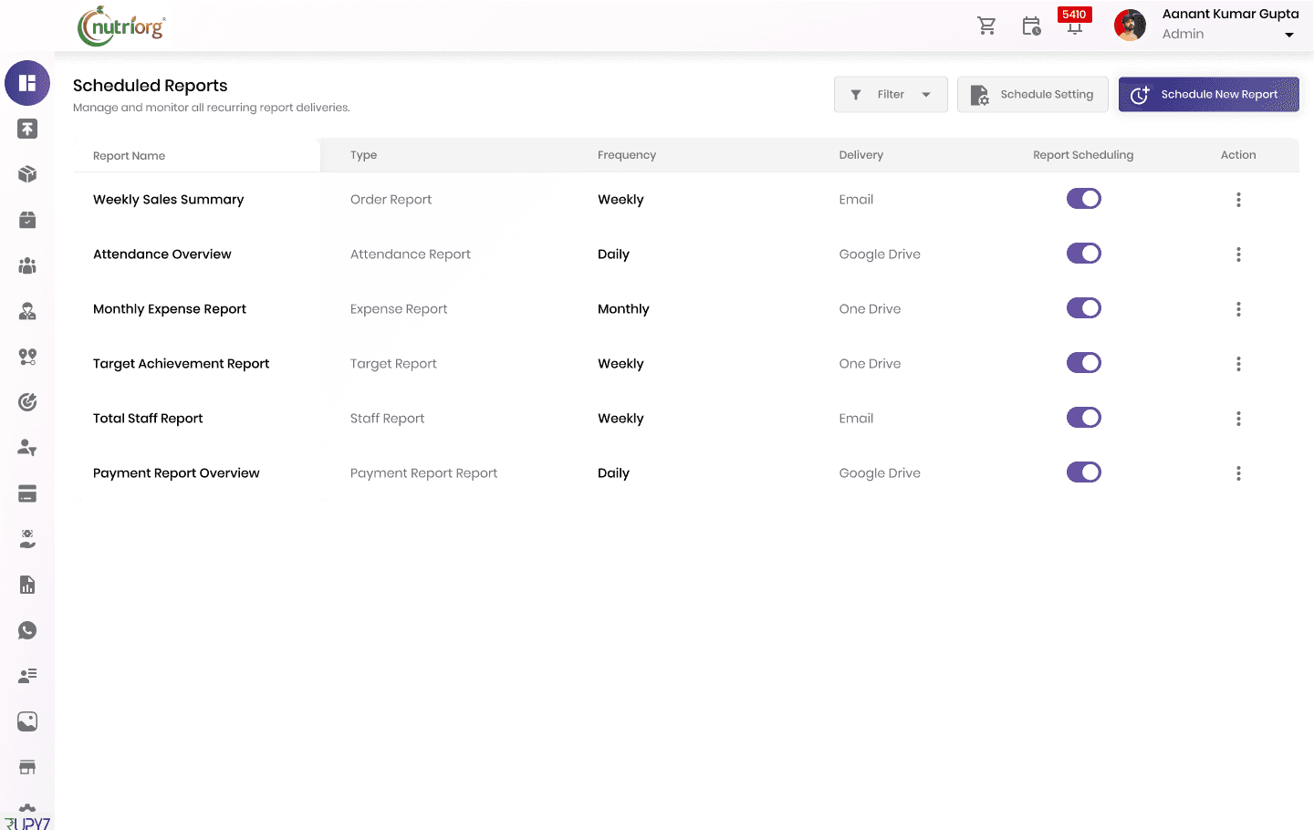
Task: Open action menu for Total Staff Report
Action: coord(1238,419)
